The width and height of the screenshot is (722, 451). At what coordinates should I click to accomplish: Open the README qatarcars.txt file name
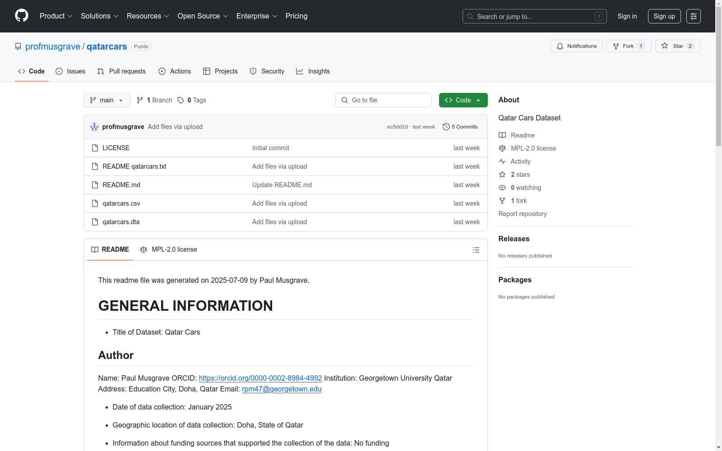(134, 166)
